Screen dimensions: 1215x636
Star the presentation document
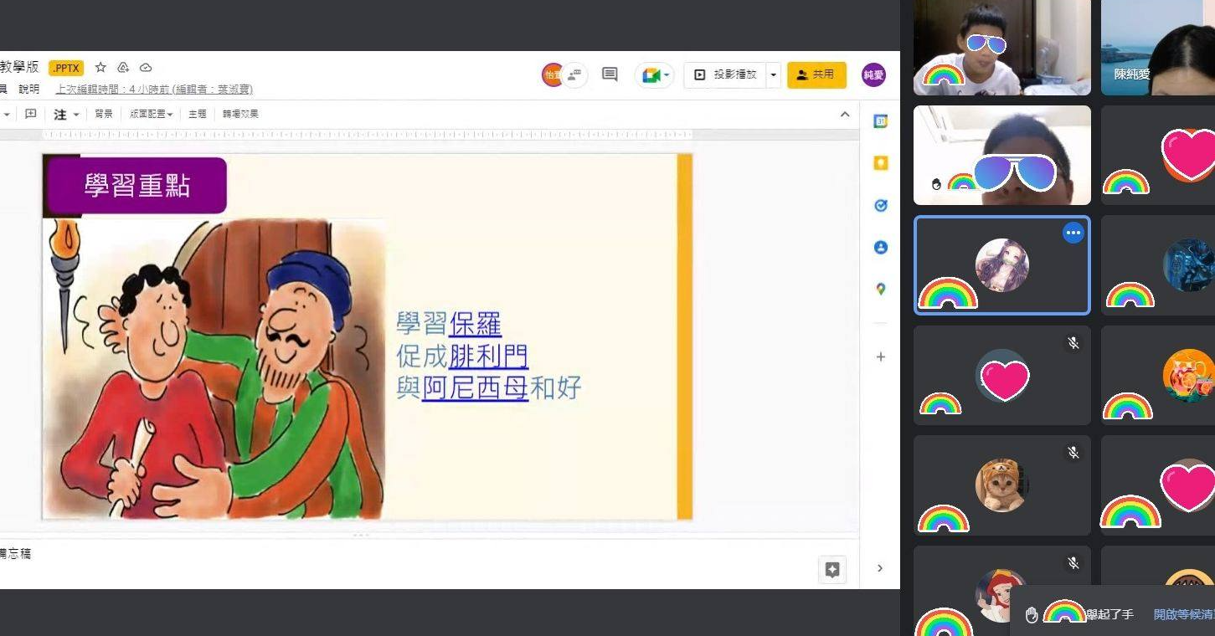(100, 68)
